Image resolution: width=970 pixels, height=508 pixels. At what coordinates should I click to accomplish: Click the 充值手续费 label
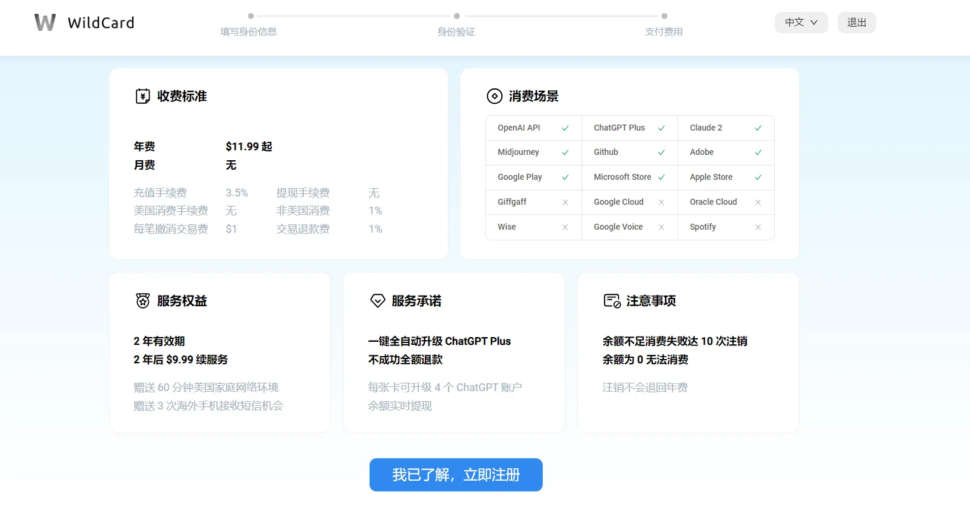point(160,193)
